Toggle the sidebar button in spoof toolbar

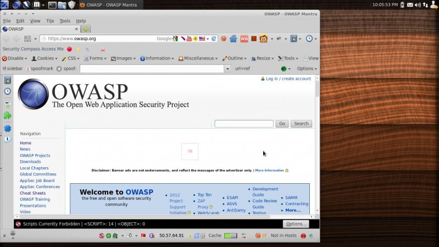click(13, 69)
